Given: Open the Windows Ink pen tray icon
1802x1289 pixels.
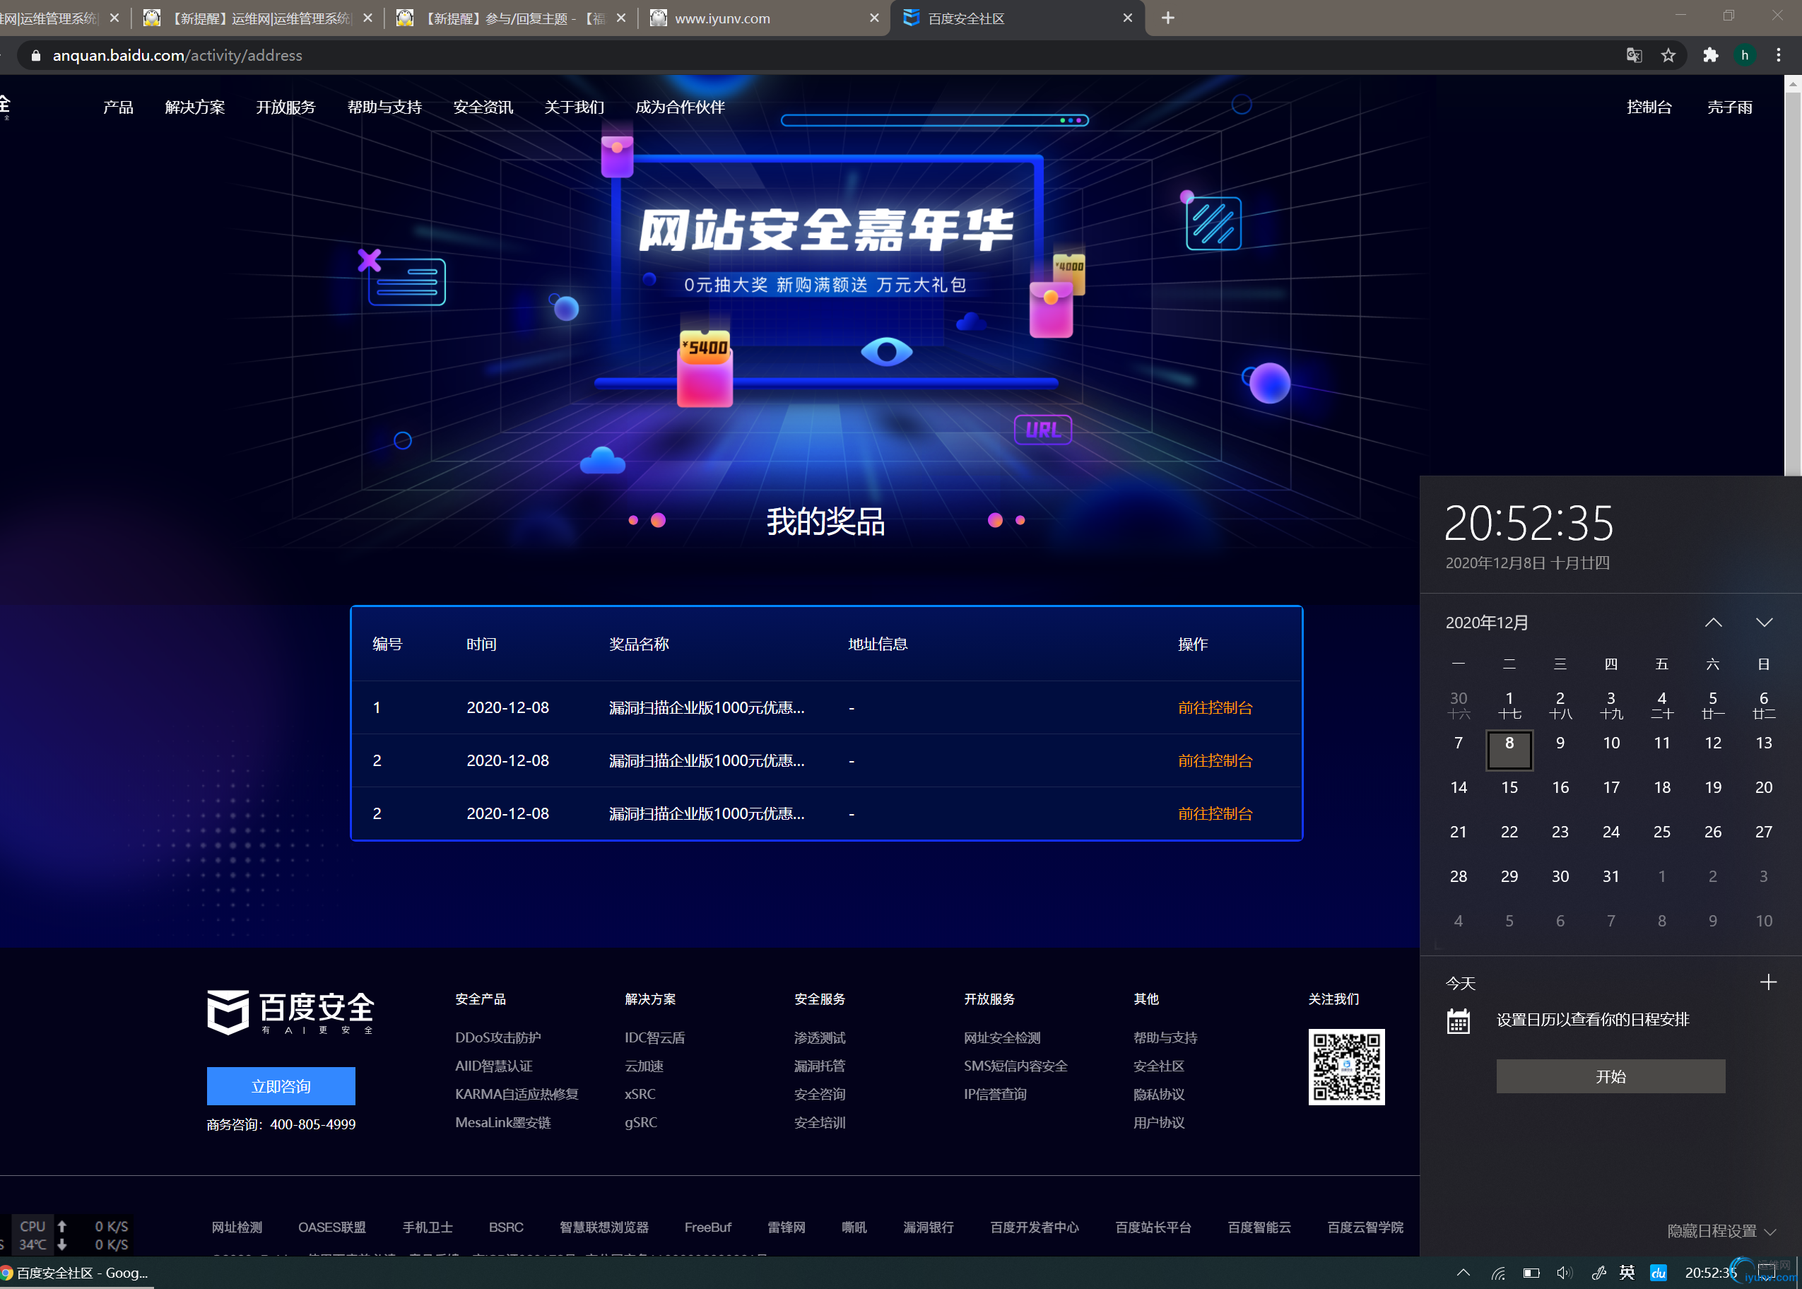Looking at the screenshot, I should (1599, 1273).
